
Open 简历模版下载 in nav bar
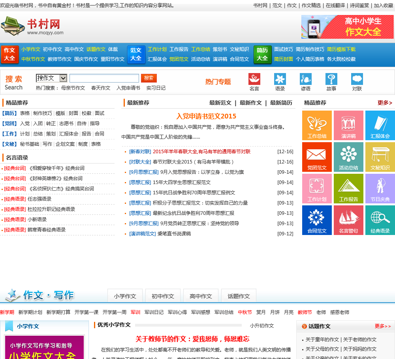click(x=341, y=49)
